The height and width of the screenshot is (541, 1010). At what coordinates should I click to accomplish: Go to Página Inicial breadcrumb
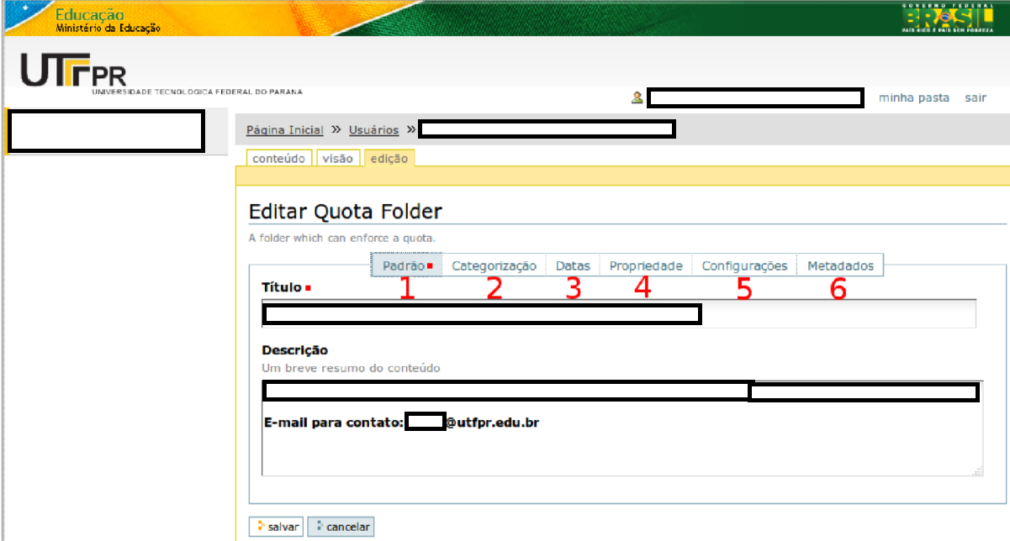coord(284,130)
